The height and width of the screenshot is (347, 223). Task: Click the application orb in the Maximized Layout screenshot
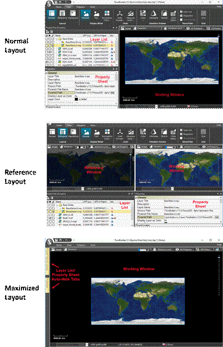coord(49,242)
